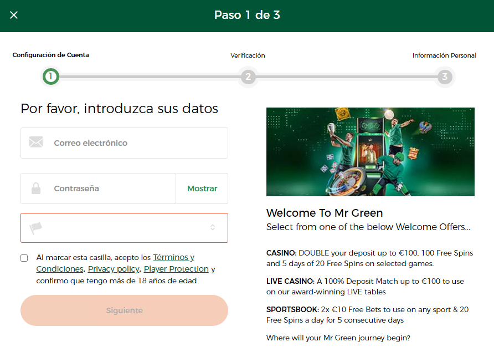Click the flag icon in the country selector

coord(36,227)
